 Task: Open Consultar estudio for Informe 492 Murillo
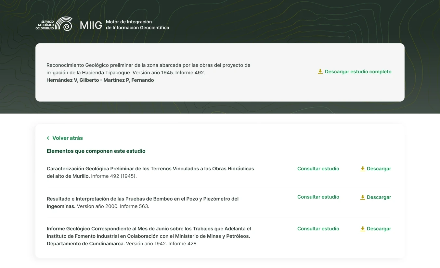pyautogui.click(x=318, y=169)
